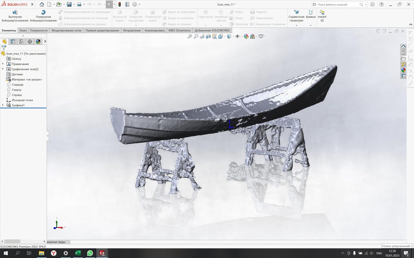
Task: Open the Options gear dropdown arrow
Action: (139, 4)
